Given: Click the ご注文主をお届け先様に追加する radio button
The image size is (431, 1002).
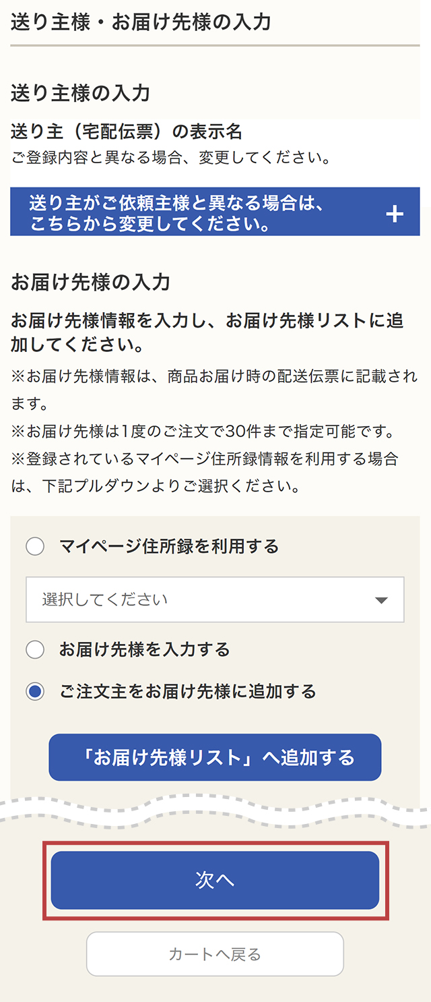Looking at the screenshot, I should [35, 690].
